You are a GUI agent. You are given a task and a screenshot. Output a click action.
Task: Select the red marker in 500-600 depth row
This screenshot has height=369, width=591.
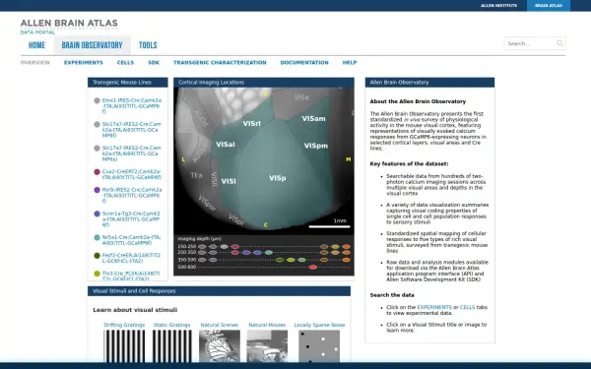313,267
